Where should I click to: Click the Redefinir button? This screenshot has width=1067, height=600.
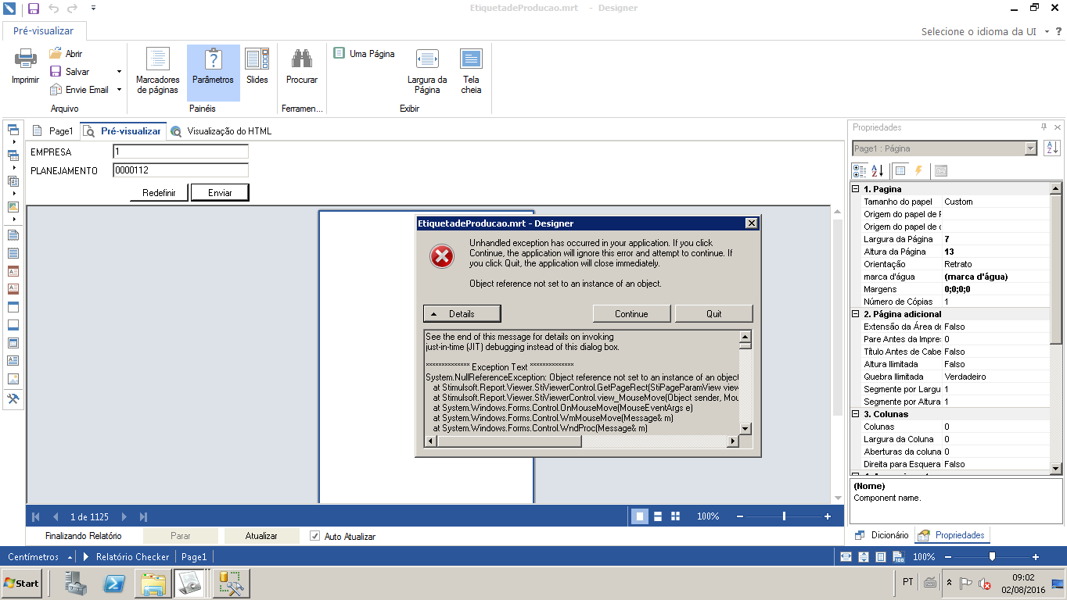tap(159, 192)
